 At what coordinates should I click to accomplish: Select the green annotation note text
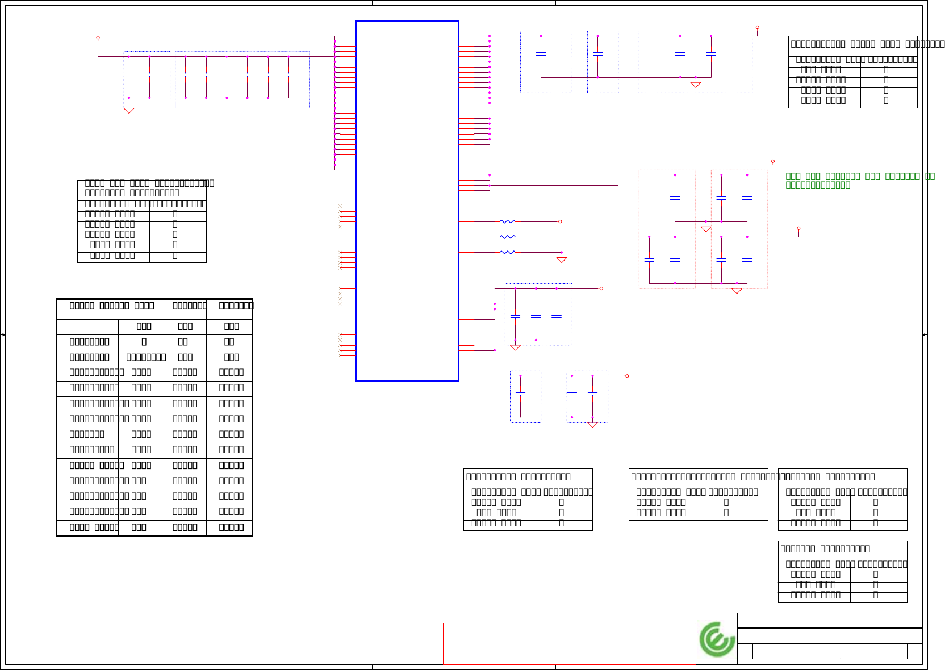click(x=860, y=180)
